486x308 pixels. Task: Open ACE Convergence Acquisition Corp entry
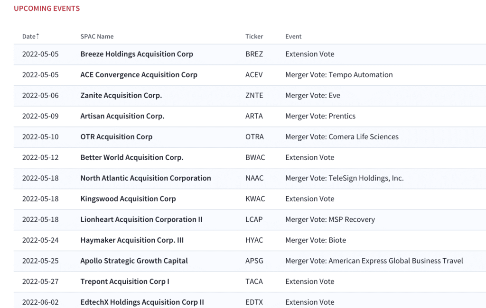point(139,75)
